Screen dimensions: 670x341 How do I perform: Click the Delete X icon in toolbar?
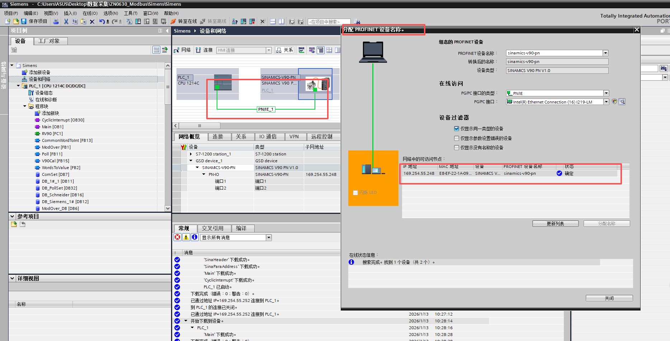[x=92, y=21]
